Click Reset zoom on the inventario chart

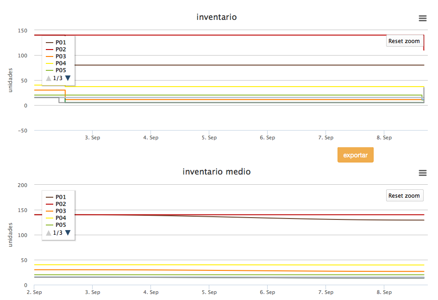click(x=404, y=41)
